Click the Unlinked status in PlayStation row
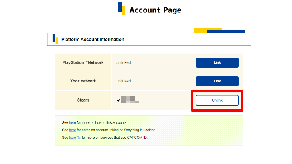Screen dimensions: 292x164 coord(123,62)
